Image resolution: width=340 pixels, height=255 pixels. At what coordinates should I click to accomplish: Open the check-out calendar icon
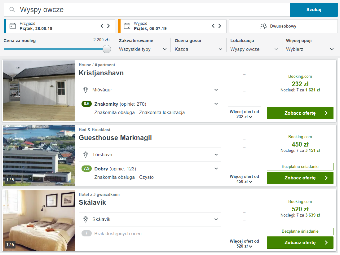coord(127,26)
